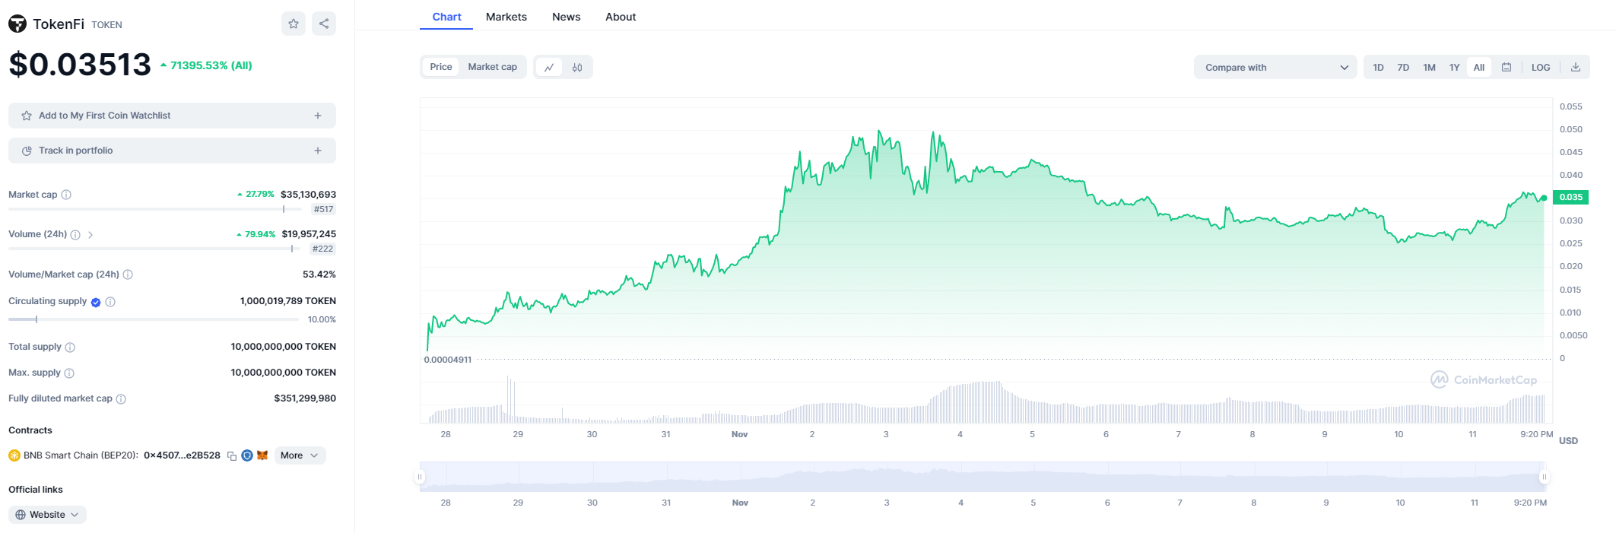The width and height of the screenshot is (1616, 533).
Task: Expand the More contracts dropdown
Action: click(300, 455)
